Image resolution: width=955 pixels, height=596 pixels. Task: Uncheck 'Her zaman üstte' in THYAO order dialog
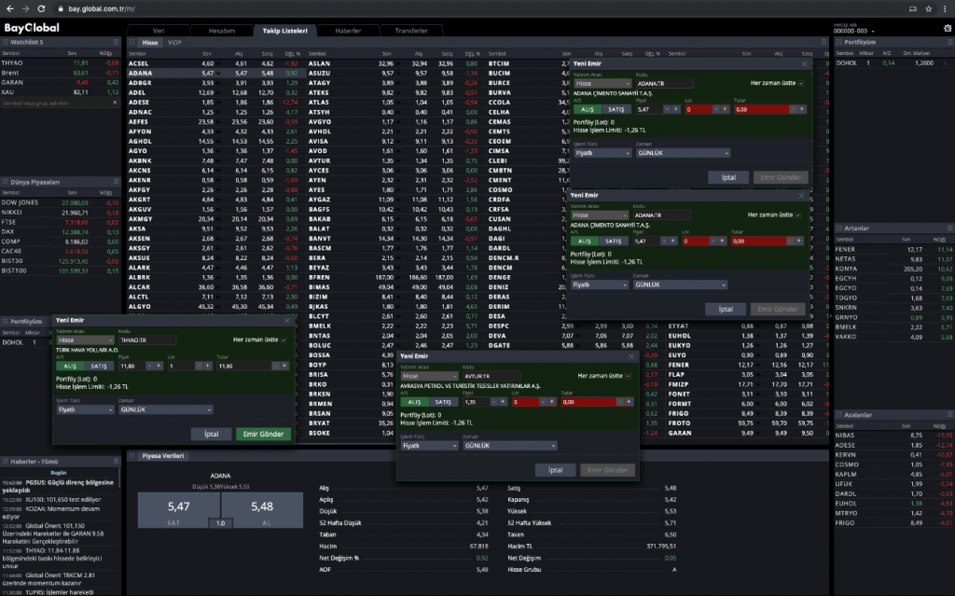(x=285, y=340)
